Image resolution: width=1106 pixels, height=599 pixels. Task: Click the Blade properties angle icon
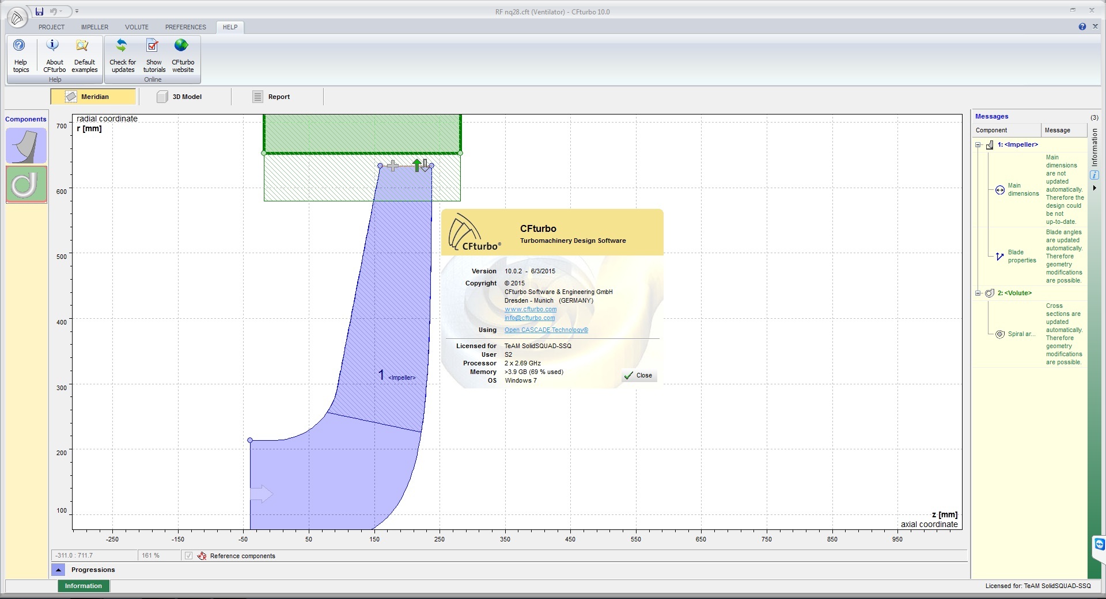tap(1000, 256)
